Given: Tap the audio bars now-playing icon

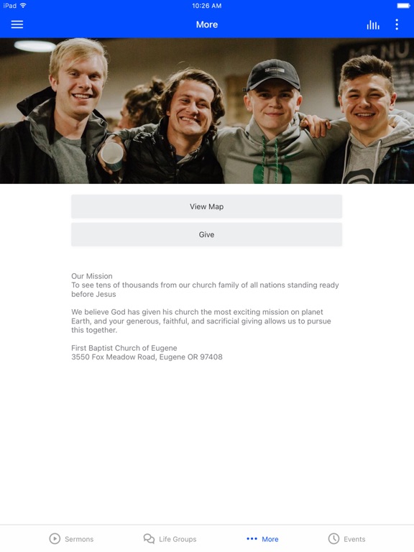Looking at the screenshot, I should 373,24.
